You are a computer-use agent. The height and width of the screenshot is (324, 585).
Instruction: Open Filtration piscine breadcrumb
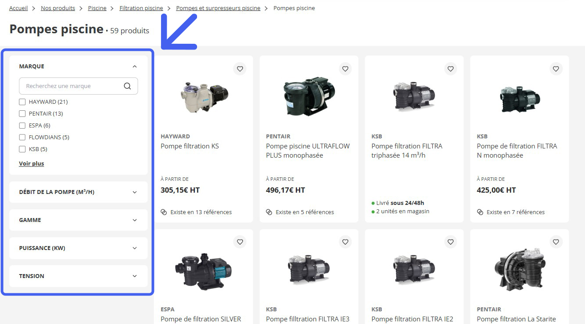click(141, 8)
